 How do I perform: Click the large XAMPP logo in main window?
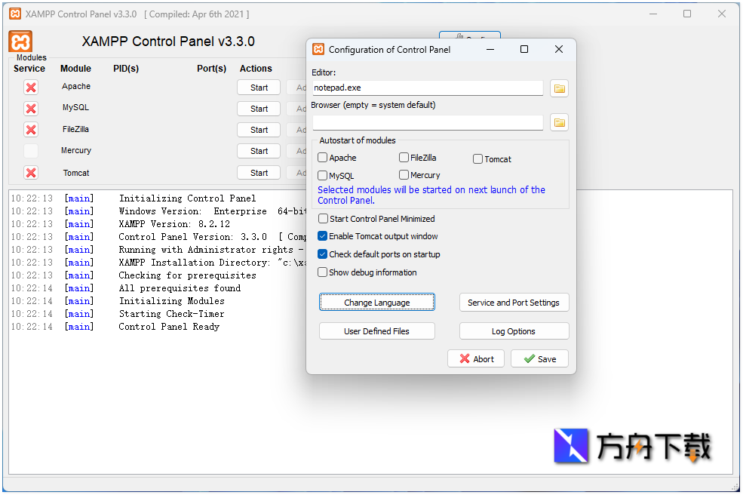tap(20, 42)
